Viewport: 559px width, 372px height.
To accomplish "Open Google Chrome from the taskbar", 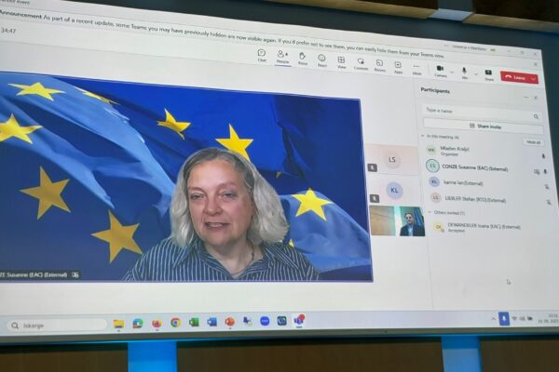I will coord(175,323).
